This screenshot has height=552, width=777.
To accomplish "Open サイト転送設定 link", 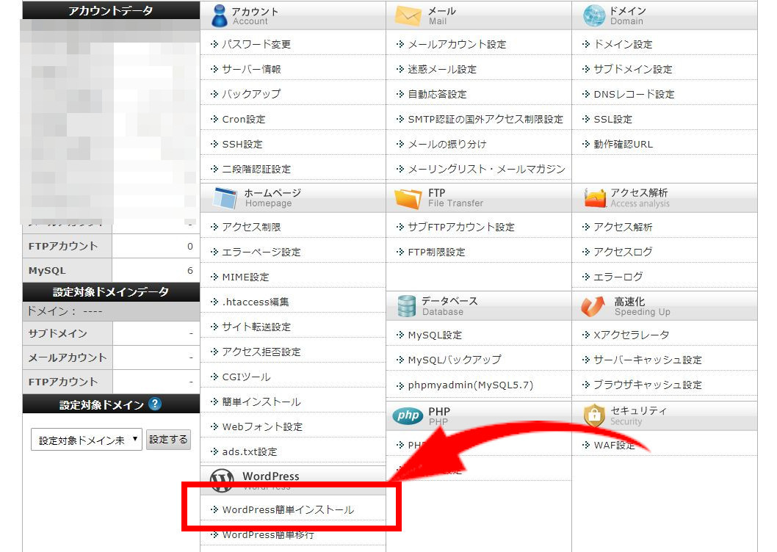I will coord(256,327).
